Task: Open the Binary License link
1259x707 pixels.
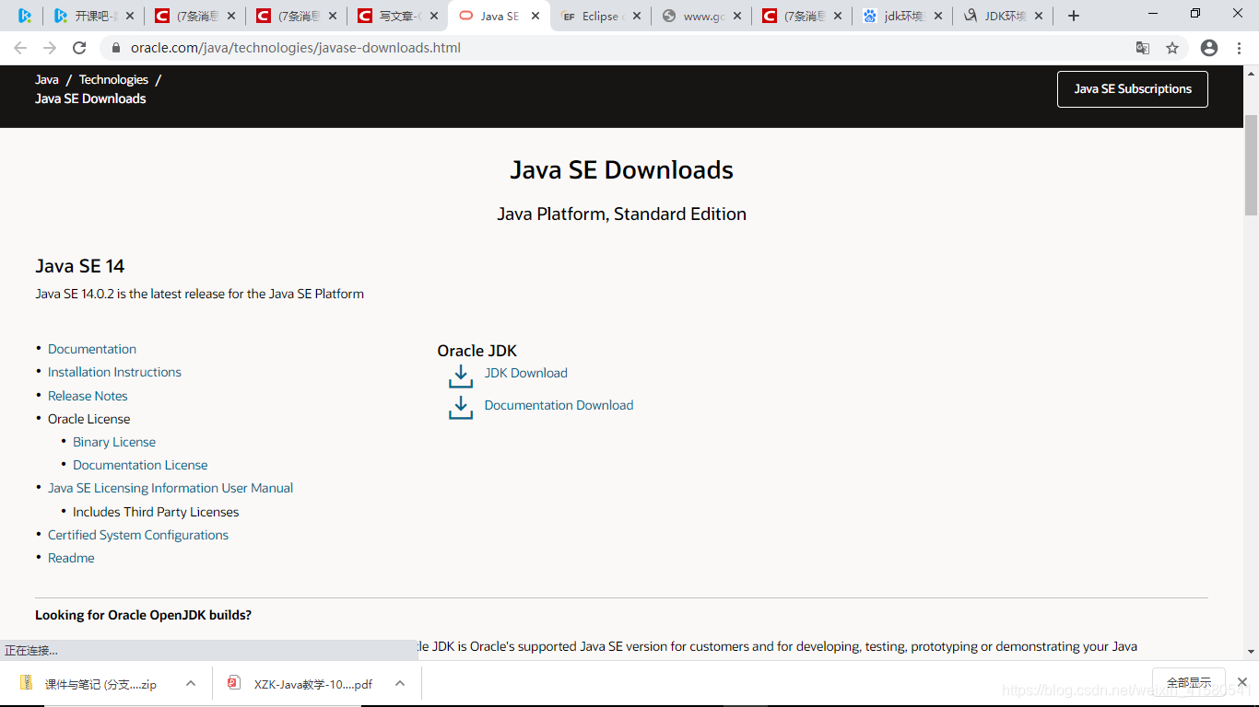Action: coord(114,442)
